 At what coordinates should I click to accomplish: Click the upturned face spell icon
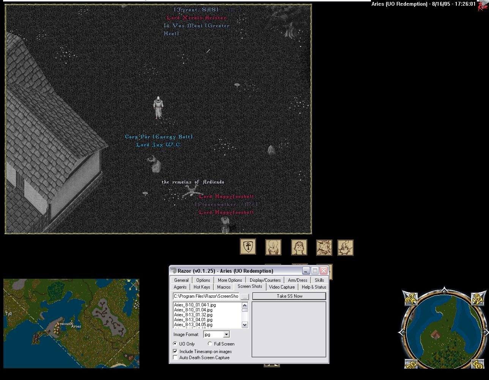299,247
